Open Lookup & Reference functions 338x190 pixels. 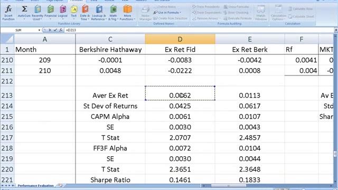(x=99, y=13)
